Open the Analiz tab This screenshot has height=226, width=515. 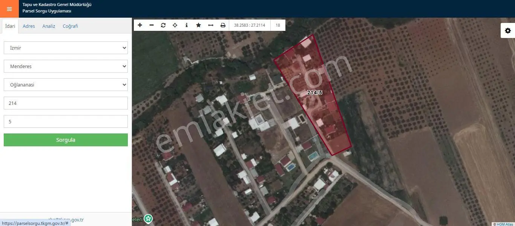49,26
